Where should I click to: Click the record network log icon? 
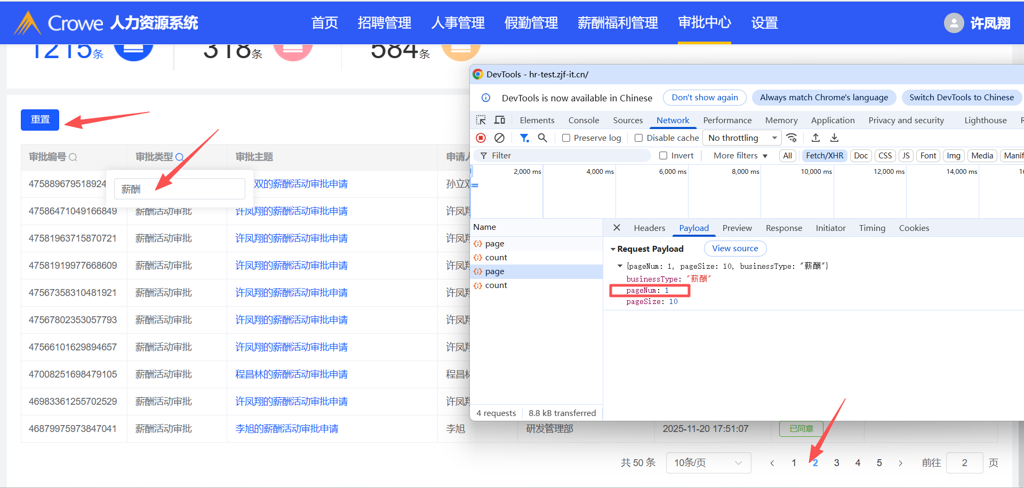(481, 138)
